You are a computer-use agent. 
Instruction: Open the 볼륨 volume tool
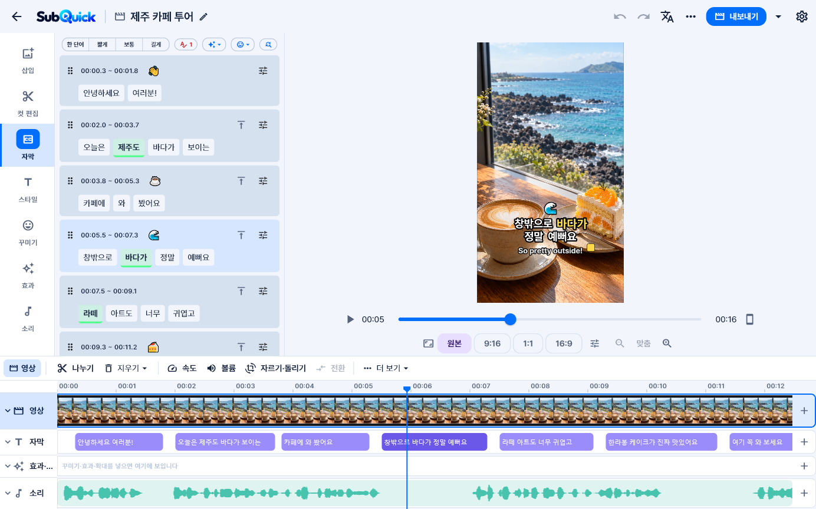click(x=221, y=368)
